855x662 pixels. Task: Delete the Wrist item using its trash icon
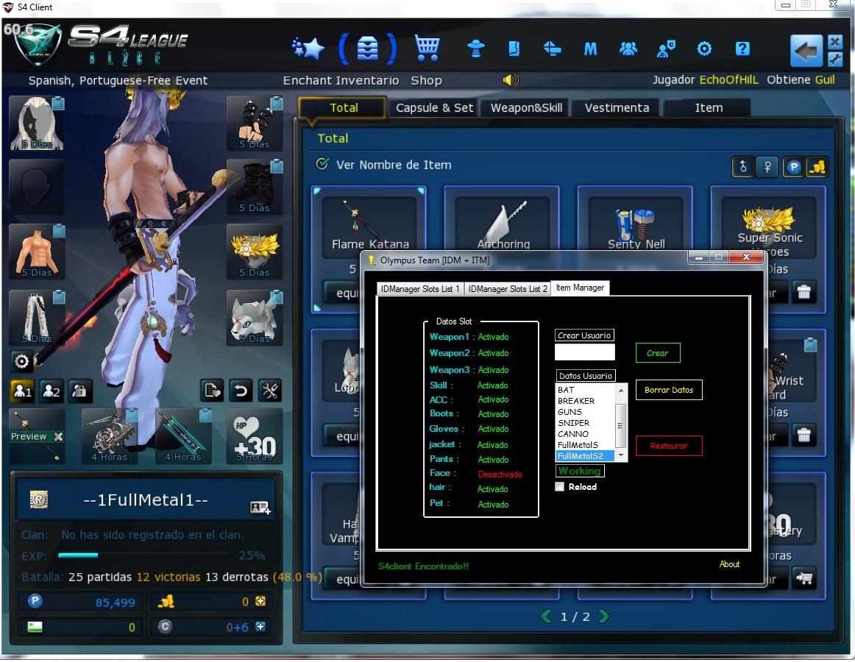point(803,435)
